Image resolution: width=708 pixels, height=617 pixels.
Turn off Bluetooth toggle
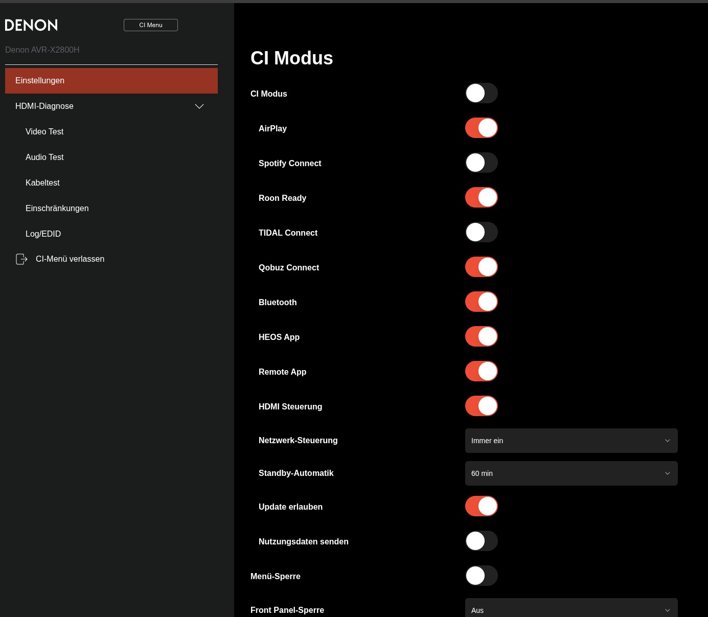click(x=482, y=302)
